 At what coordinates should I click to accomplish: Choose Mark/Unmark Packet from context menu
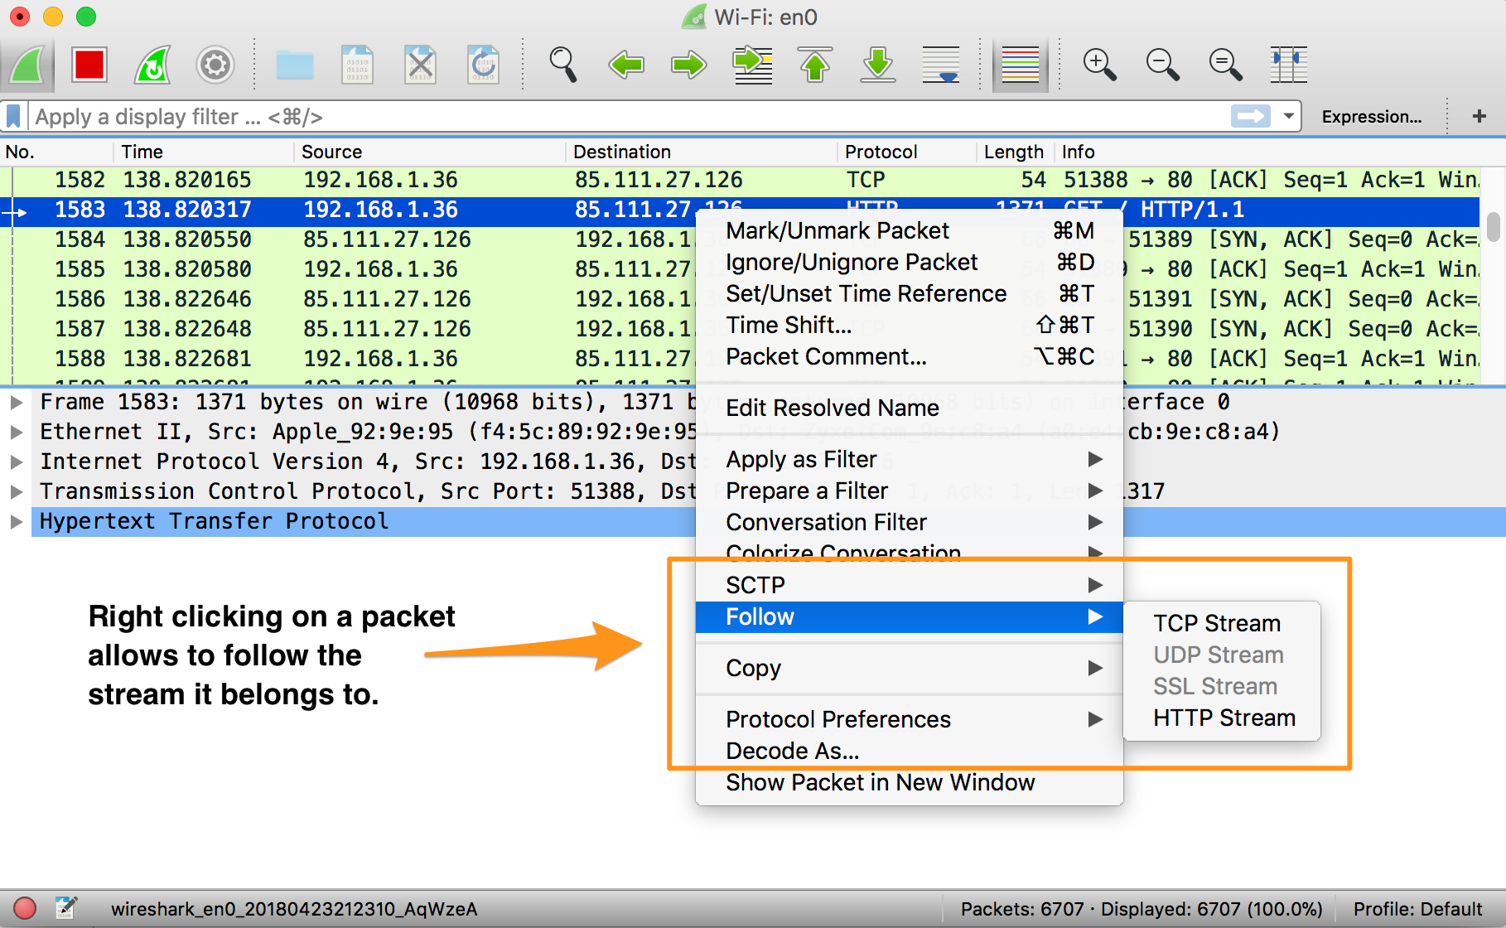coord(909,230)
